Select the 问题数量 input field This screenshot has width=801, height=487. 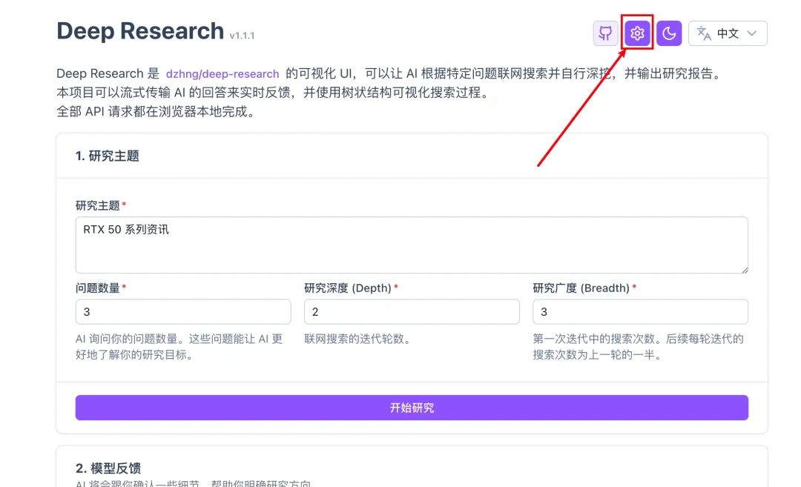point(182,311)
